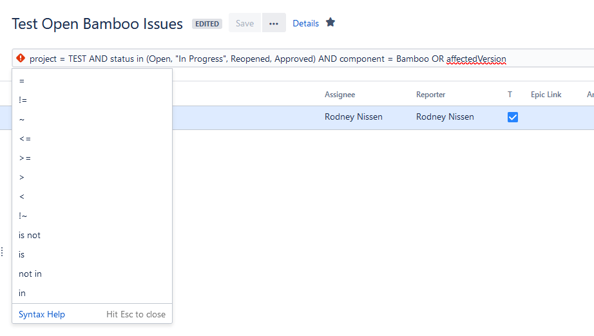Click the red JQL error icon
The image size is (594, 336).
[21, 59]
